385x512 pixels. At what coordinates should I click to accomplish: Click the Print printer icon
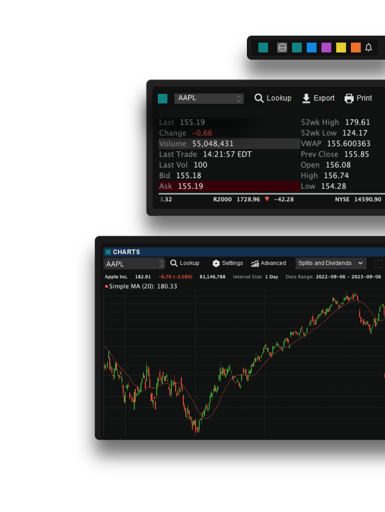point(349,98)
